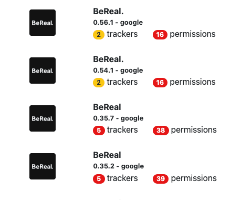Click red 39 permissions badge
Image resolution: width=252 pixels, height=200 pixels.
tap(161, 179)
